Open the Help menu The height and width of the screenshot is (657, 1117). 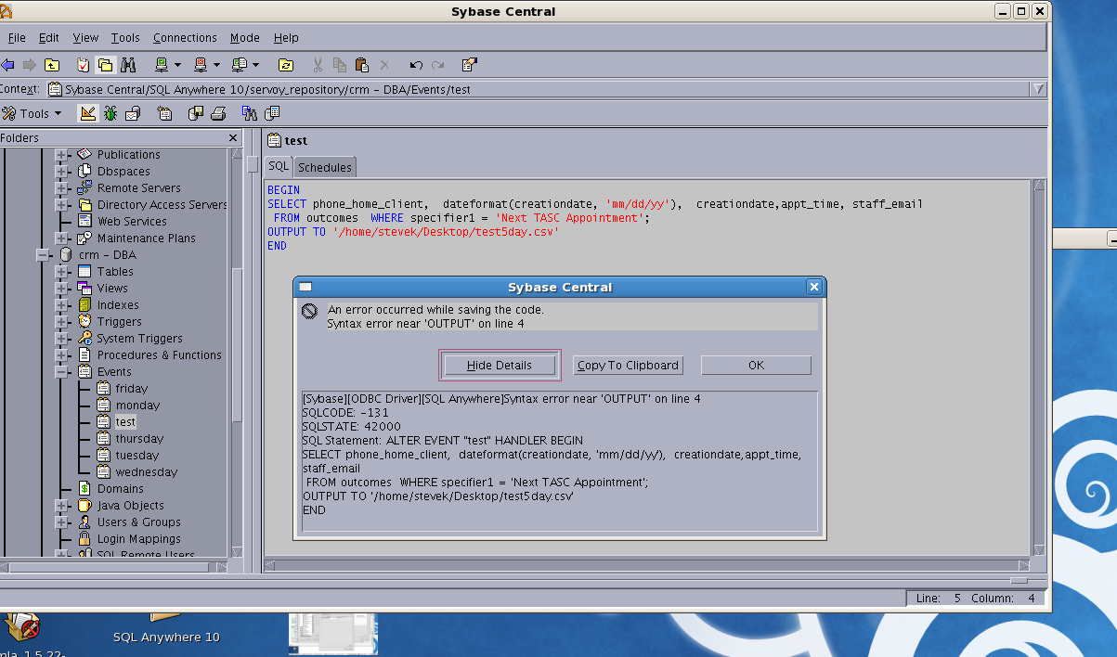click(x=286, y=38)
